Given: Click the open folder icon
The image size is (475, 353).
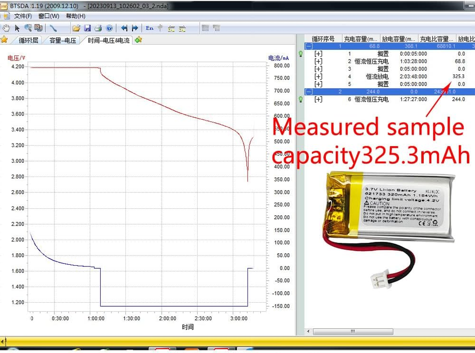Looking at the screenshot, I should [76, 28].
